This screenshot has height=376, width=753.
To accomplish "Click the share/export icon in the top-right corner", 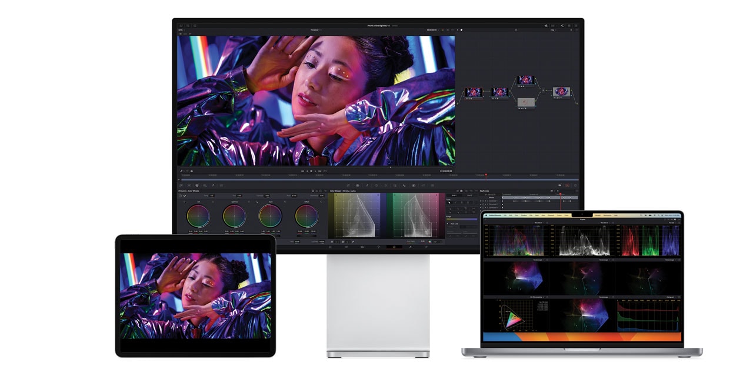I will 562,26.
